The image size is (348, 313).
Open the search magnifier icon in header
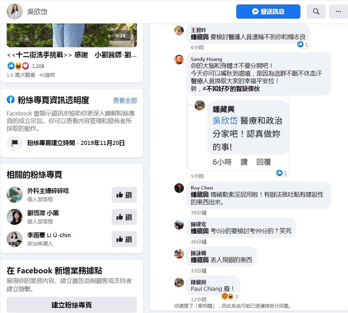tap(316, 11)
